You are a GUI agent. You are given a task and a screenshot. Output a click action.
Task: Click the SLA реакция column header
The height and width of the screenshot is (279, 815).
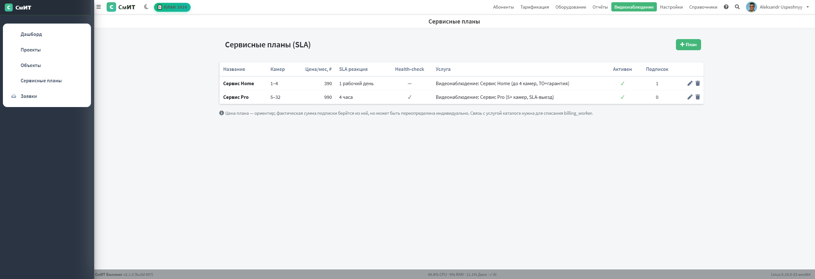[353, 69]
